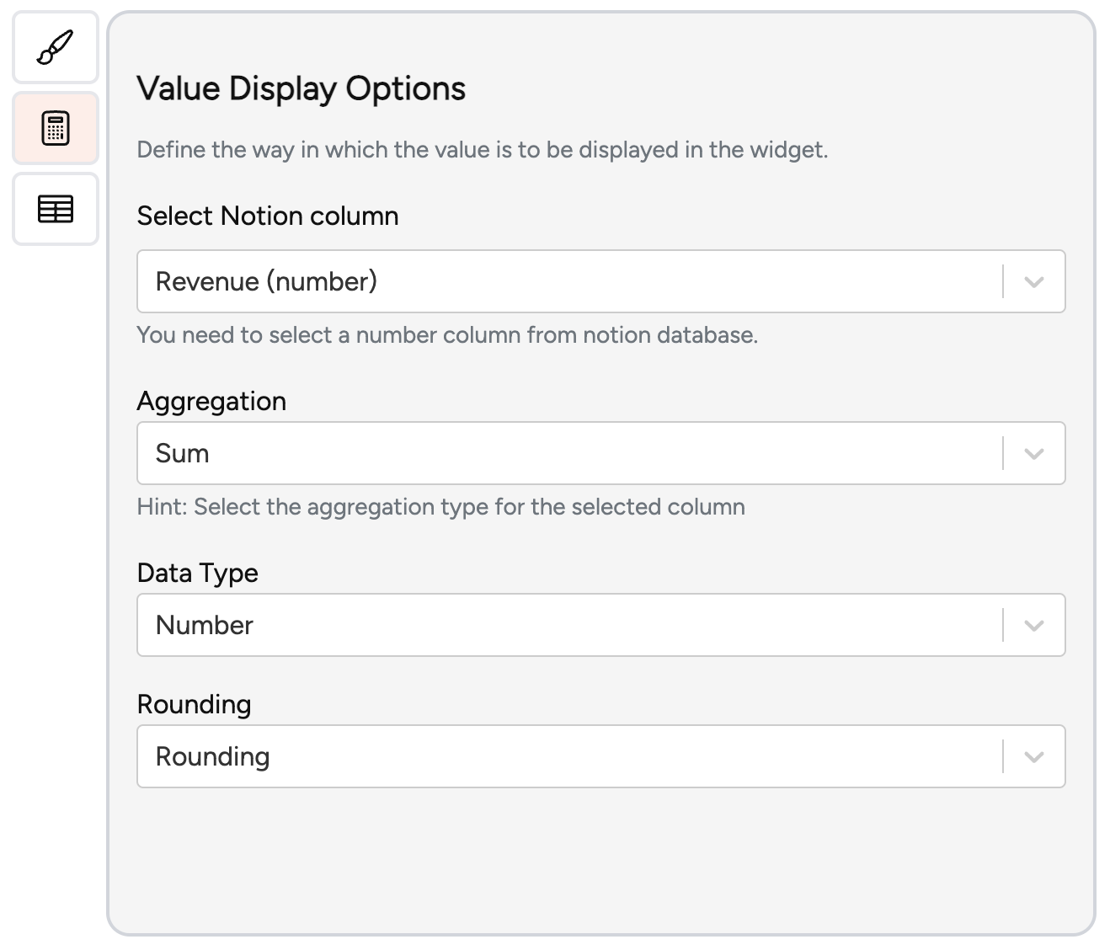Click the number column helper text
This screenshot has height=950, width=1110.
click(447, 334)
